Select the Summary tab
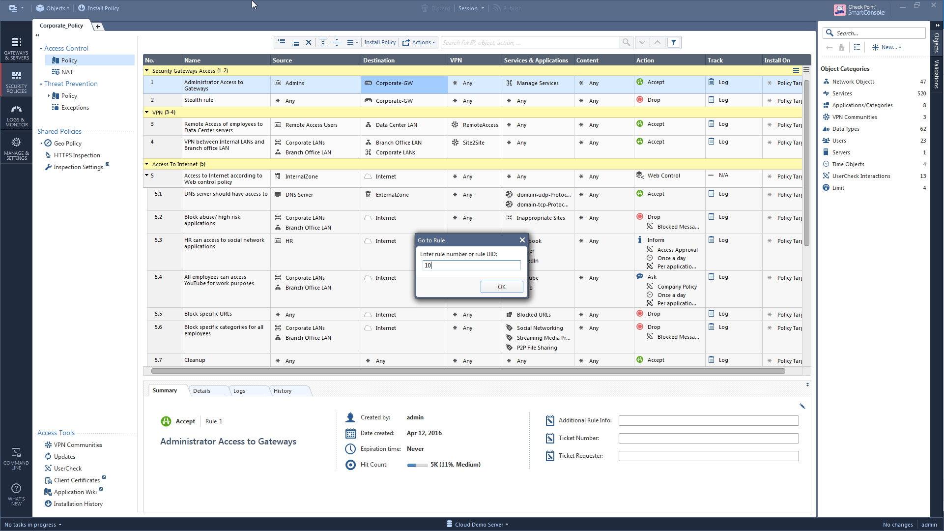 click(165, 390)
